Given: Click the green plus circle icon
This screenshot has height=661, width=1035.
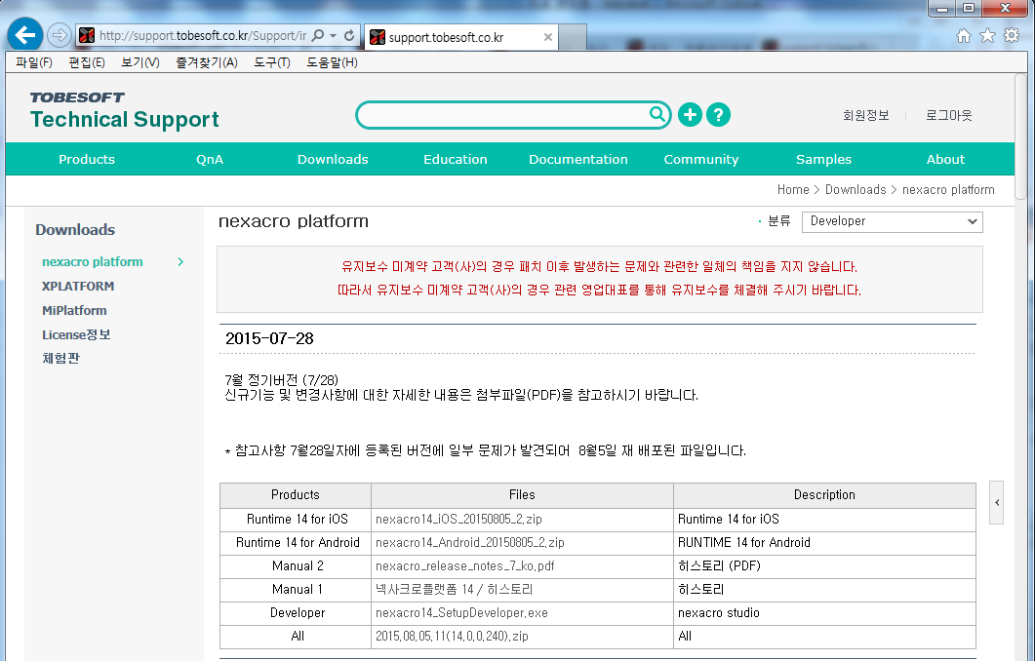Looking at the screenshot, I should tap(690, 115).
